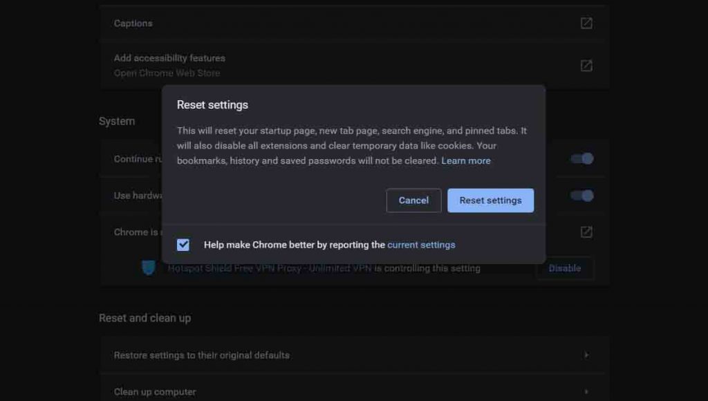This screenshot has height=401, width=708.
Task: Open the Learn more link
Action: [x=466, y=160]
